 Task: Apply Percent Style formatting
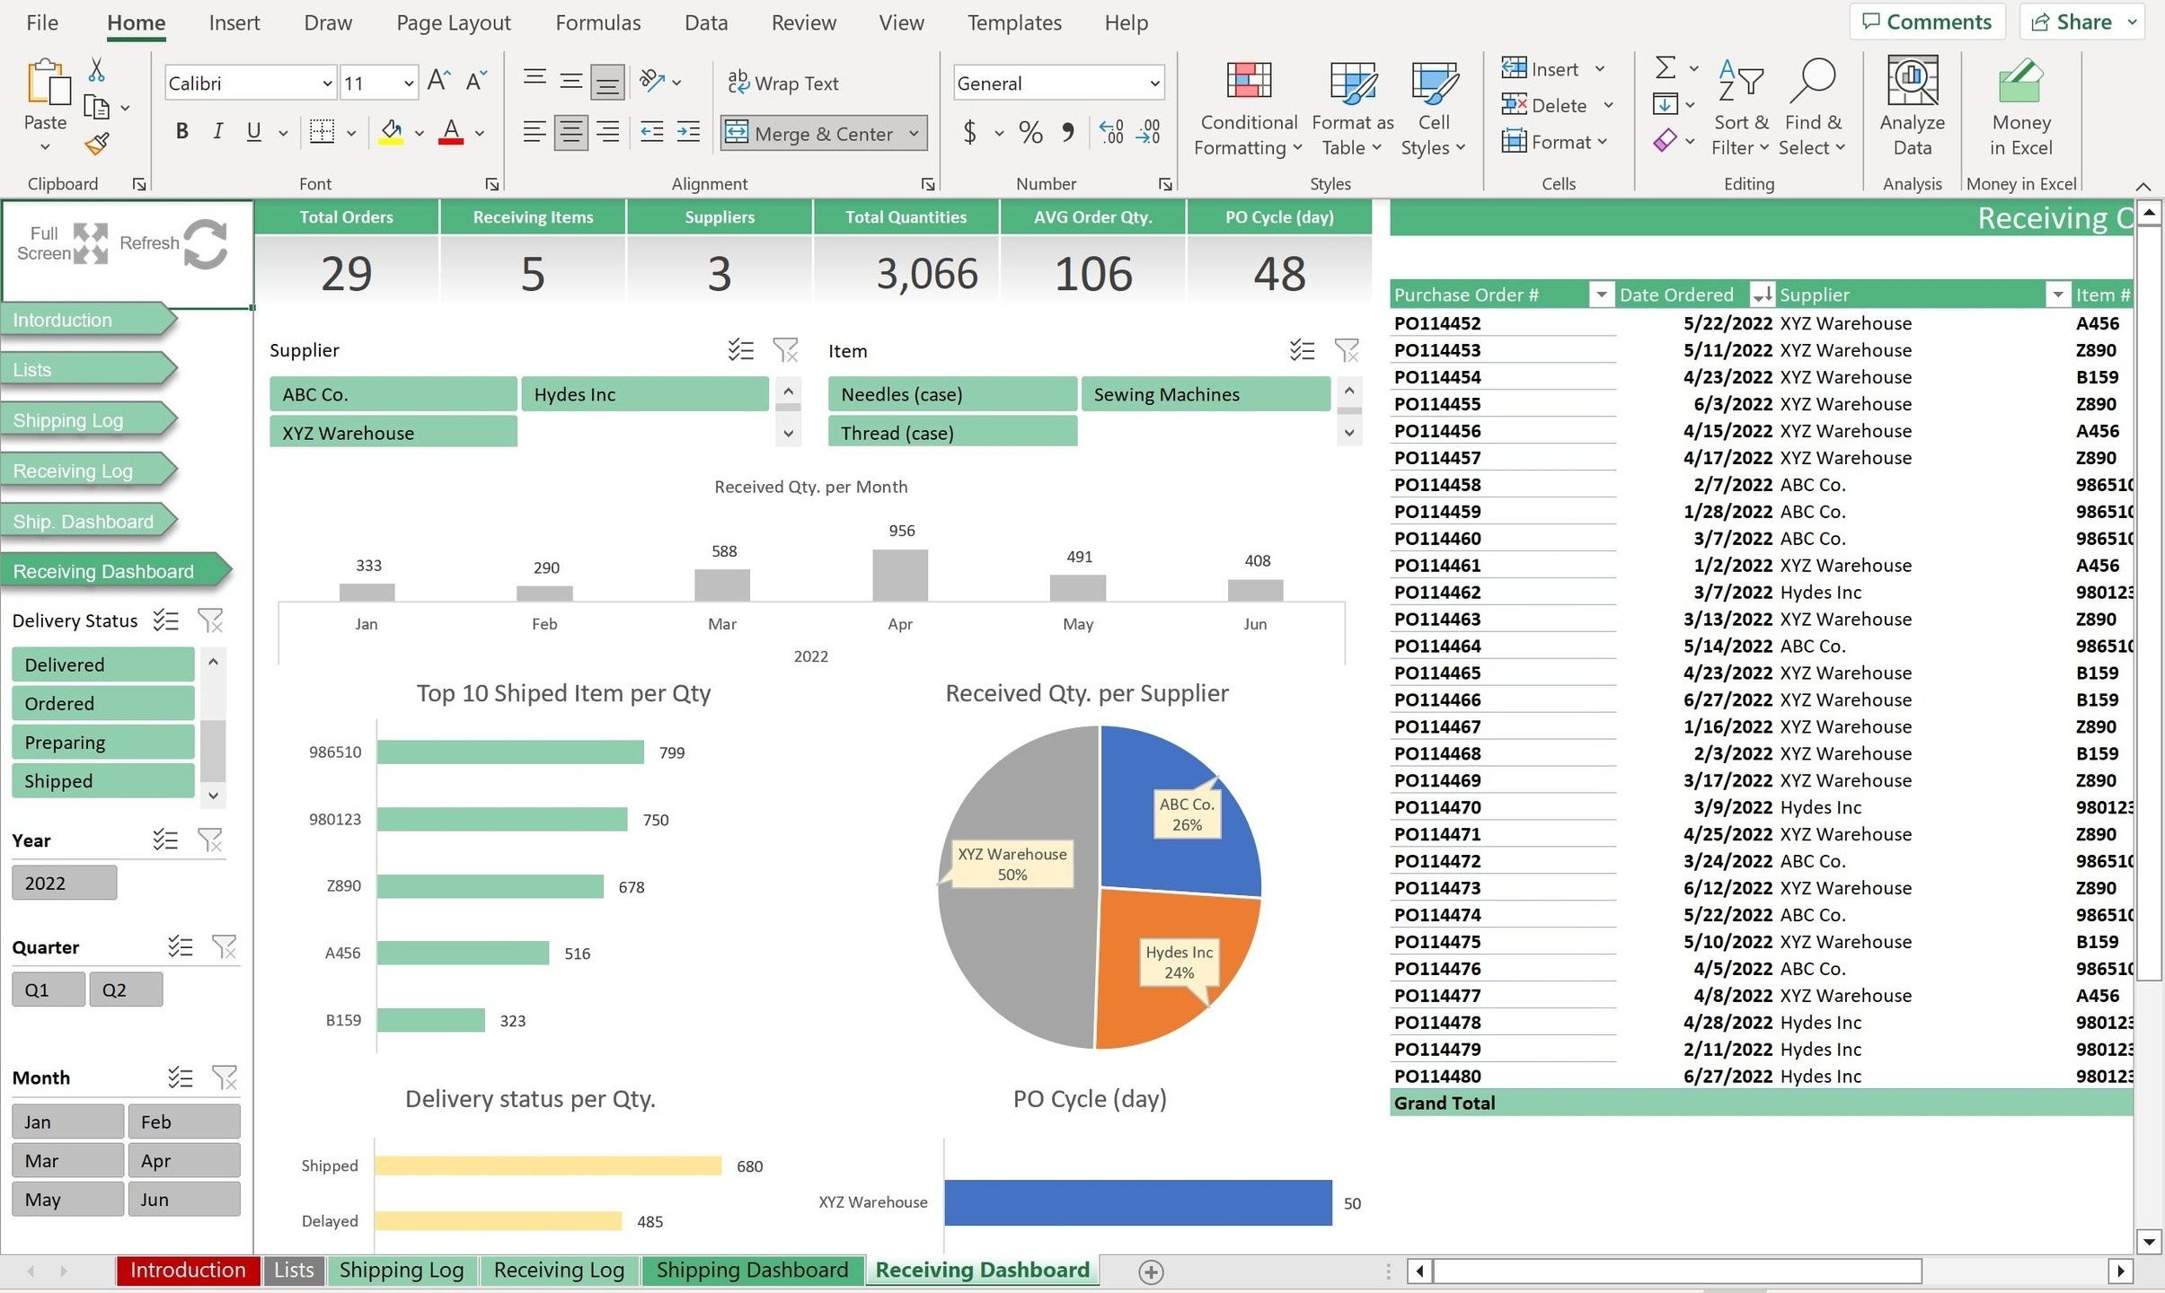click(x=1029, y=133)
